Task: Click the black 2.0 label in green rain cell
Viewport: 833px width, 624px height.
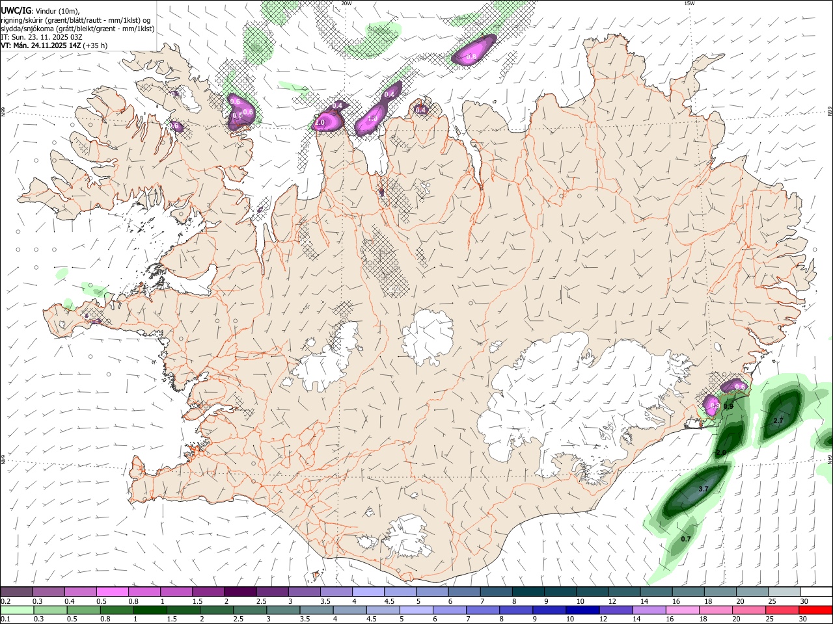Action: 721,452
